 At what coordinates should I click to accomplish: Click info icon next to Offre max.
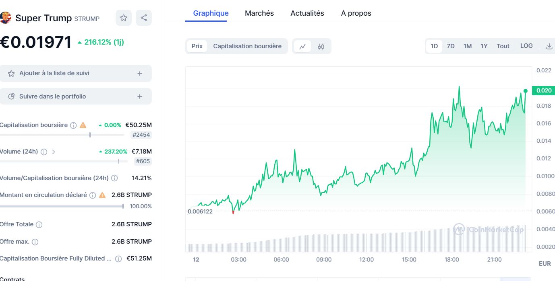35,242
